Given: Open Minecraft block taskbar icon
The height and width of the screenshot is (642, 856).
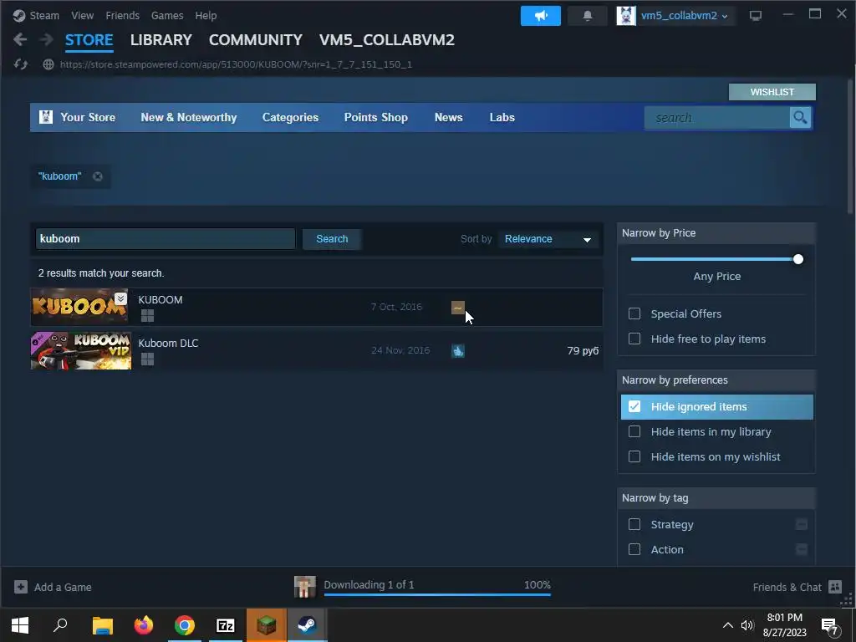Looking at the screenshot, I should click(267, 625).
